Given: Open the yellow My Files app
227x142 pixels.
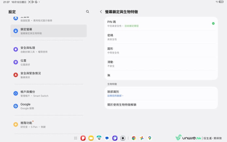Looking at the screenshot, I should pos(91,138).
